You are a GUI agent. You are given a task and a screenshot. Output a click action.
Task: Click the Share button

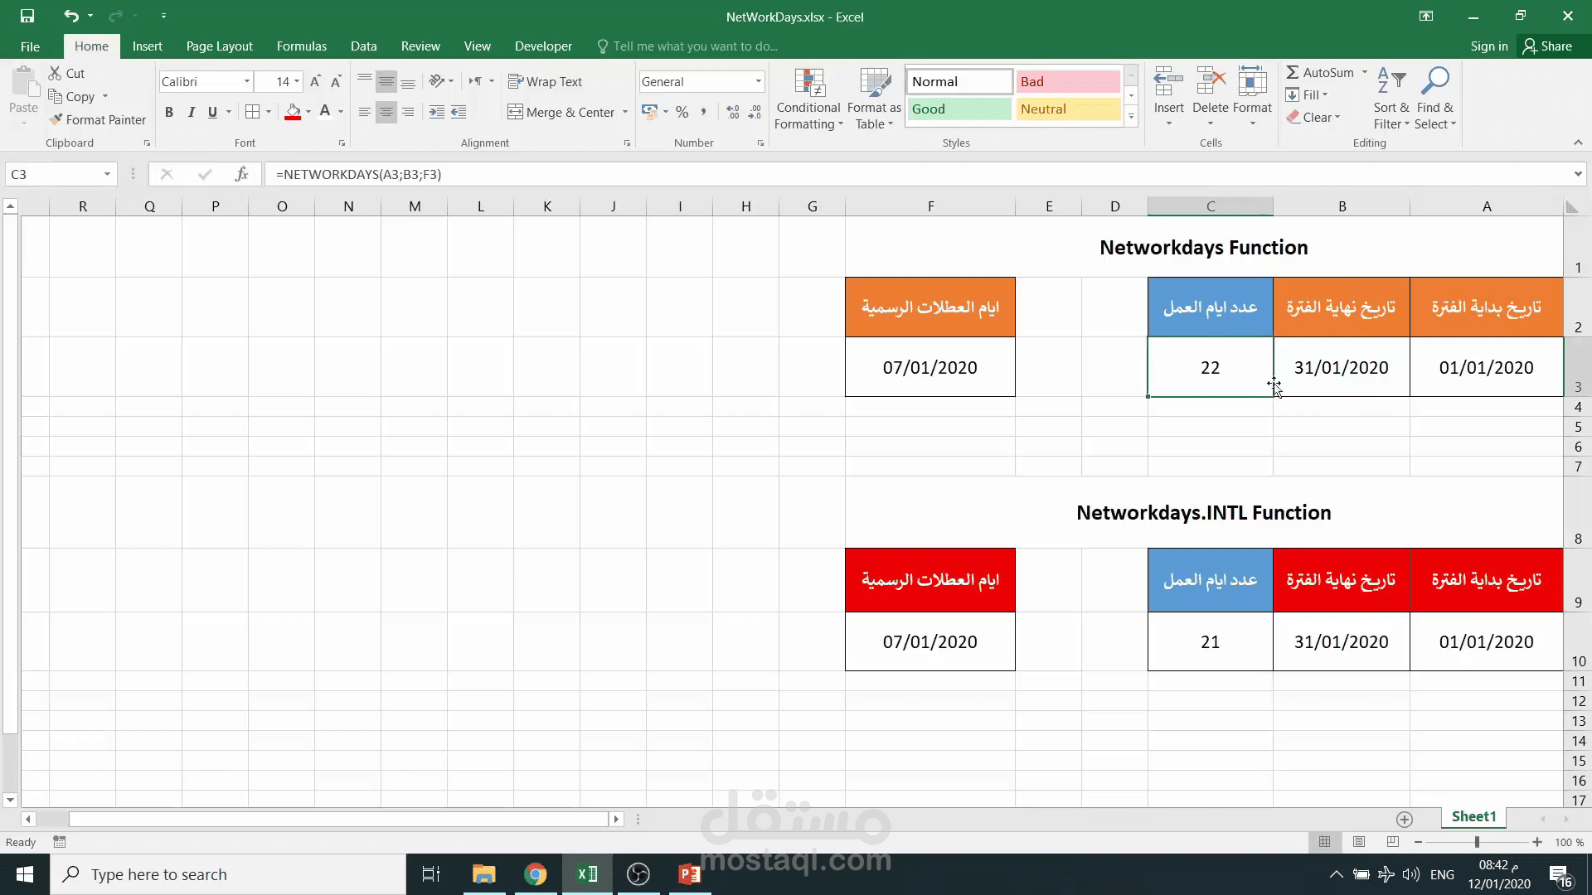pos(1547,46)
